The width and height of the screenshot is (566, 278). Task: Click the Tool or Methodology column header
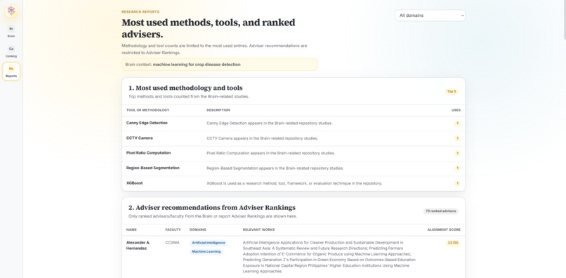point(147,110)
